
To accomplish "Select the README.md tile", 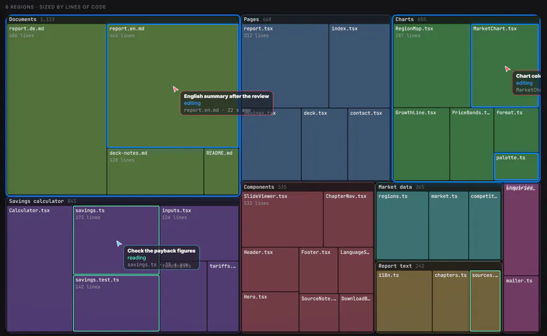I will 221,171.
